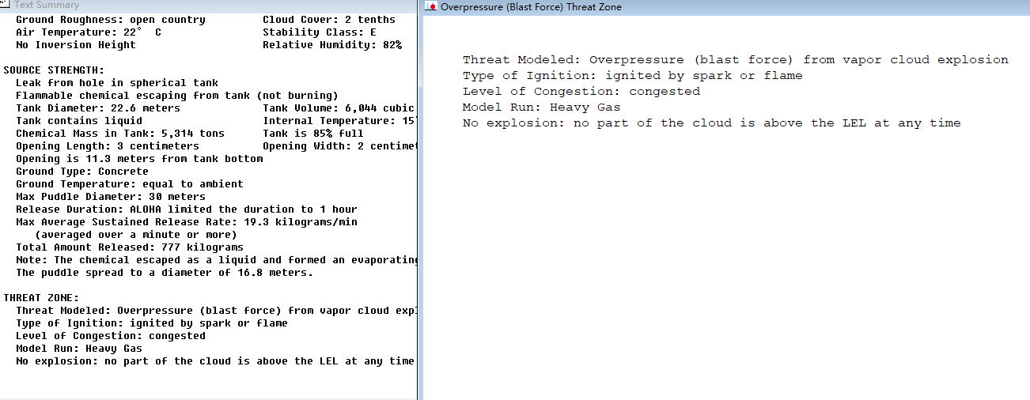Click 'Model Run: Heavy Gas' in Threat Zone window
1030x400 pixels.
pyautogui.click(x=542, y=108)
